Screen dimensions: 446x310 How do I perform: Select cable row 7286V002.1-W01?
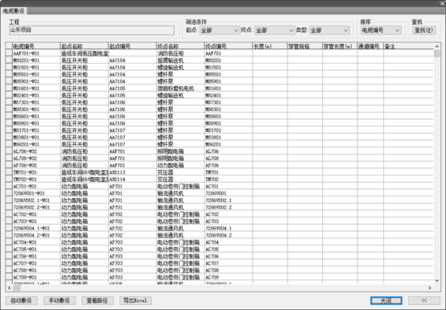pyautogui.click(x=219, y=200)
